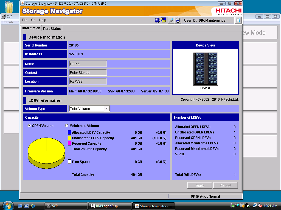Click the Contact text field
This screenshot has height=210, width=281.
[x=88, y=72]
